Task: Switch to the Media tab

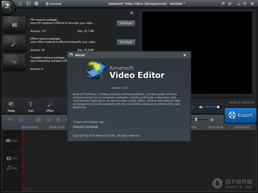Action: pos(11,107)
